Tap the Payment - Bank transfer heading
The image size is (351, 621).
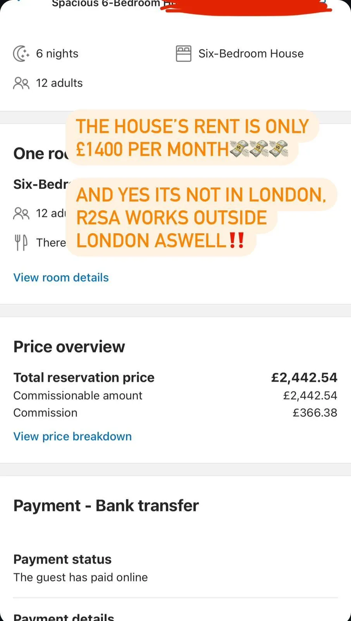pos(106,506)
